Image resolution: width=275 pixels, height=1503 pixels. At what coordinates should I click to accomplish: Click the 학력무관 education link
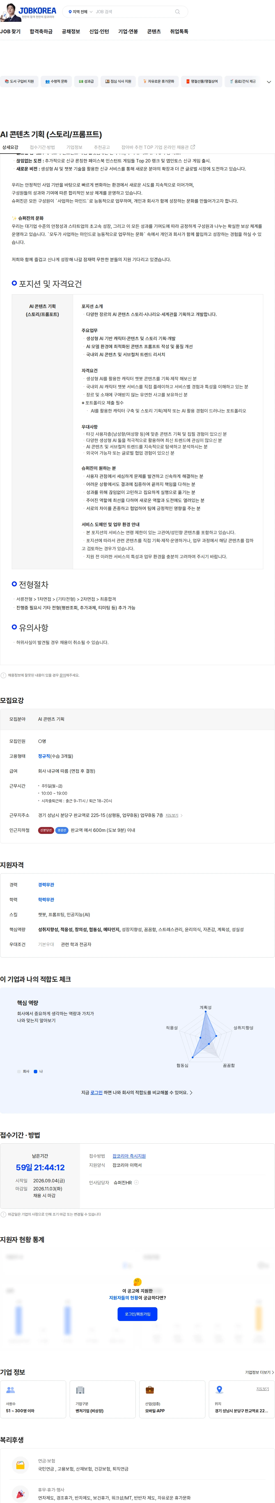(x=46, y=900)
